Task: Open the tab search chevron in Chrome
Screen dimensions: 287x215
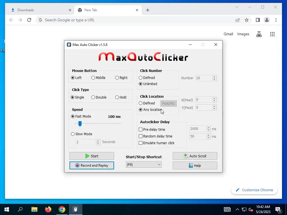Action: tap(237, 7)
